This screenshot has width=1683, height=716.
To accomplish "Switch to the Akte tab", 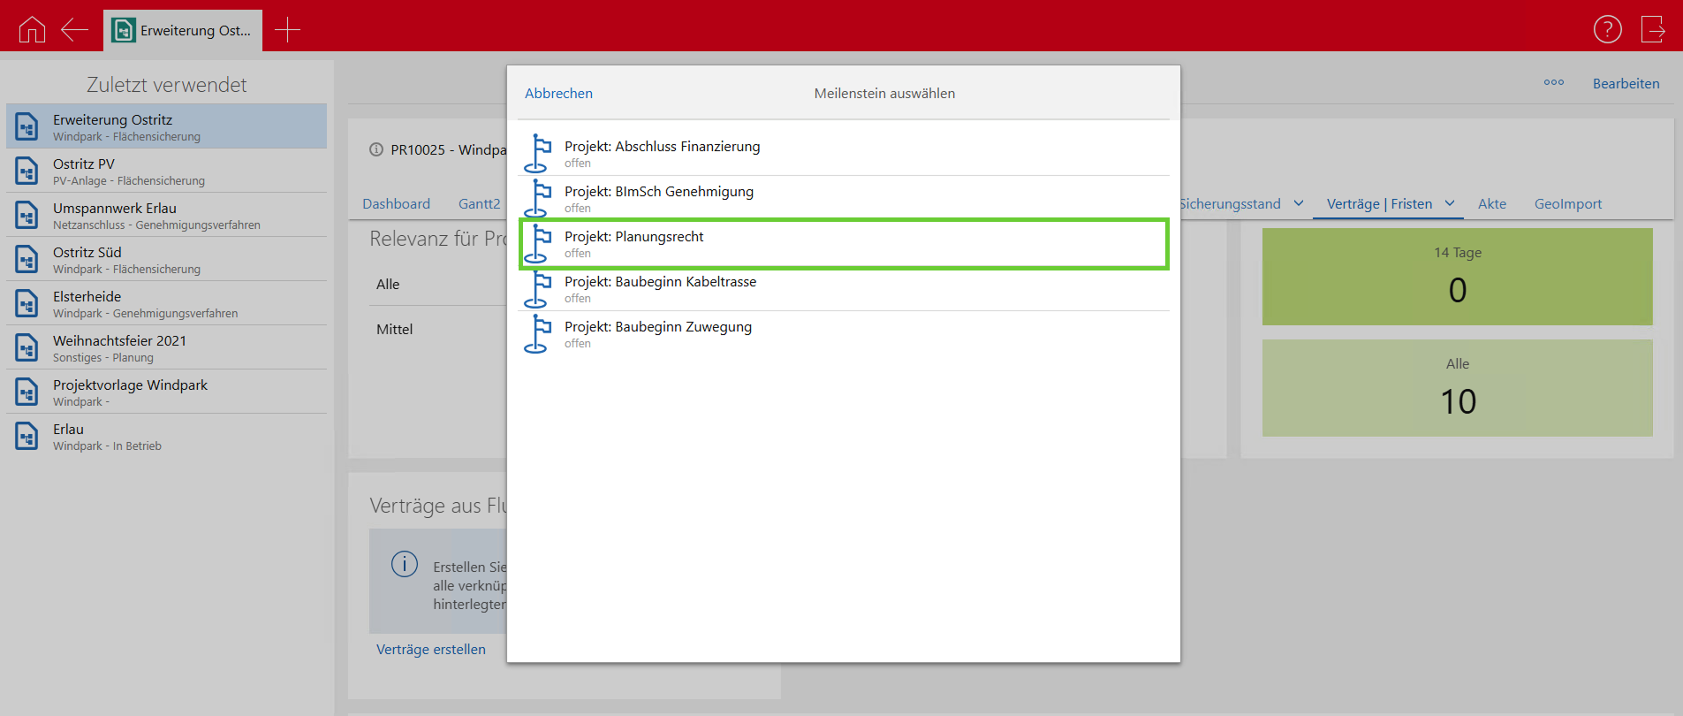I will pos(1491,204).
